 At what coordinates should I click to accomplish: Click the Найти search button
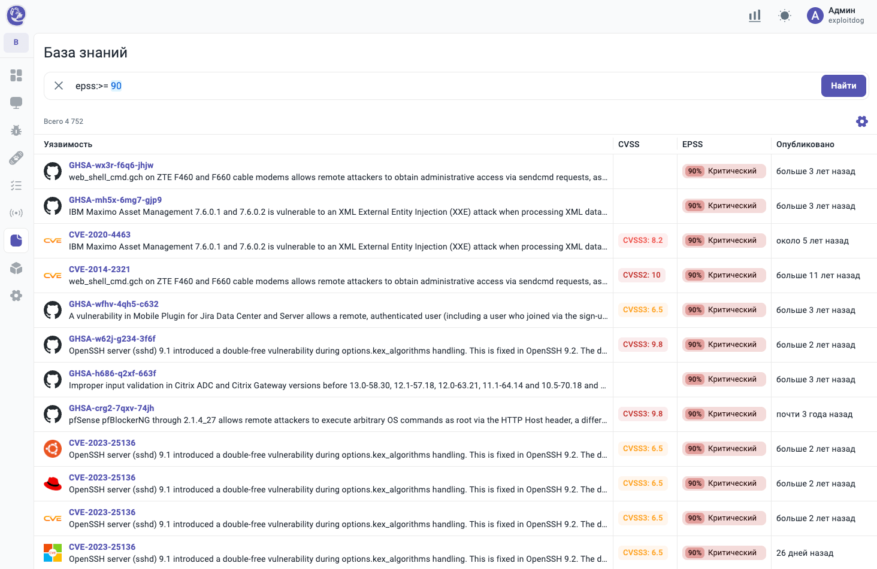pos(843,86)
